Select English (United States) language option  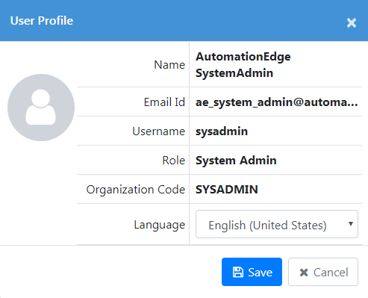click(267, 226)
